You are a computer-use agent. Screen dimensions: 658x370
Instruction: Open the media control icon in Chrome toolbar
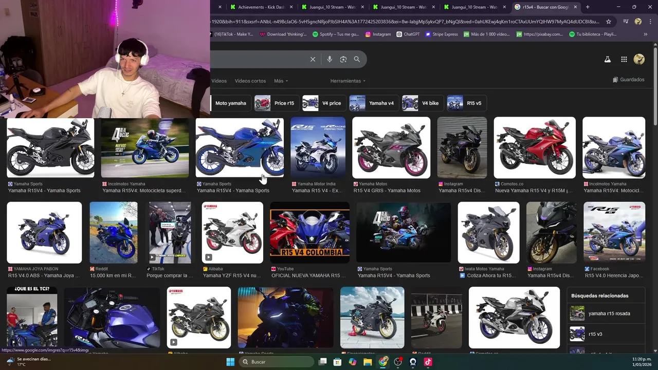[x=626, y=22]
